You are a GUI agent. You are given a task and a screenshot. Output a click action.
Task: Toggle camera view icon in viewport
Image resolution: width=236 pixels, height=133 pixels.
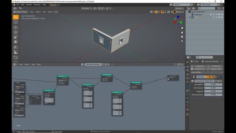(182, 37)
